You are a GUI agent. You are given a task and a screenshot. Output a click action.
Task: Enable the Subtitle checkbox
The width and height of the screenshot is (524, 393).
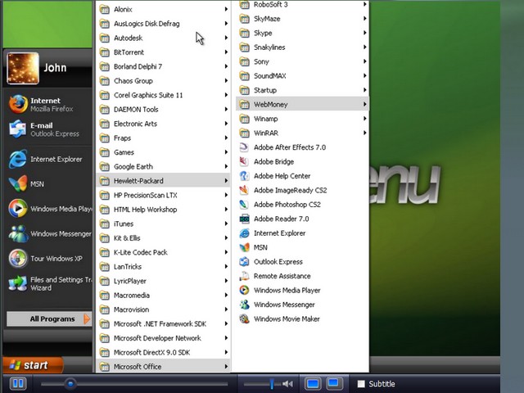(361, 384)
